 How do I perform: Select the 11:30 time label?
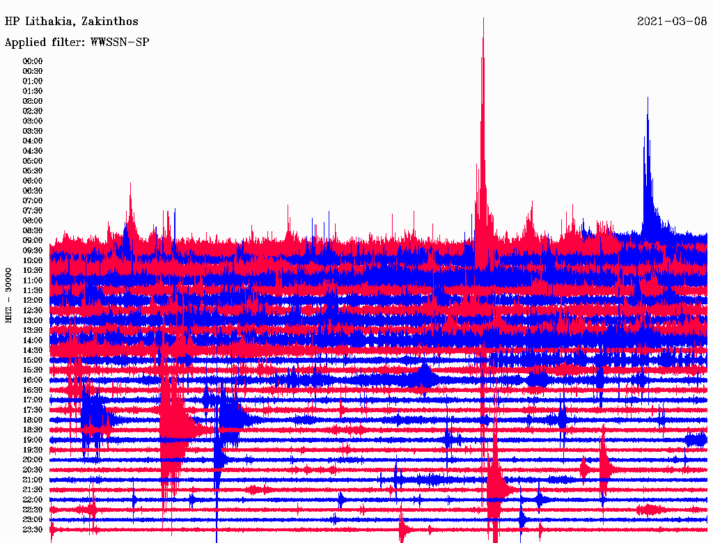click(33, 290)
